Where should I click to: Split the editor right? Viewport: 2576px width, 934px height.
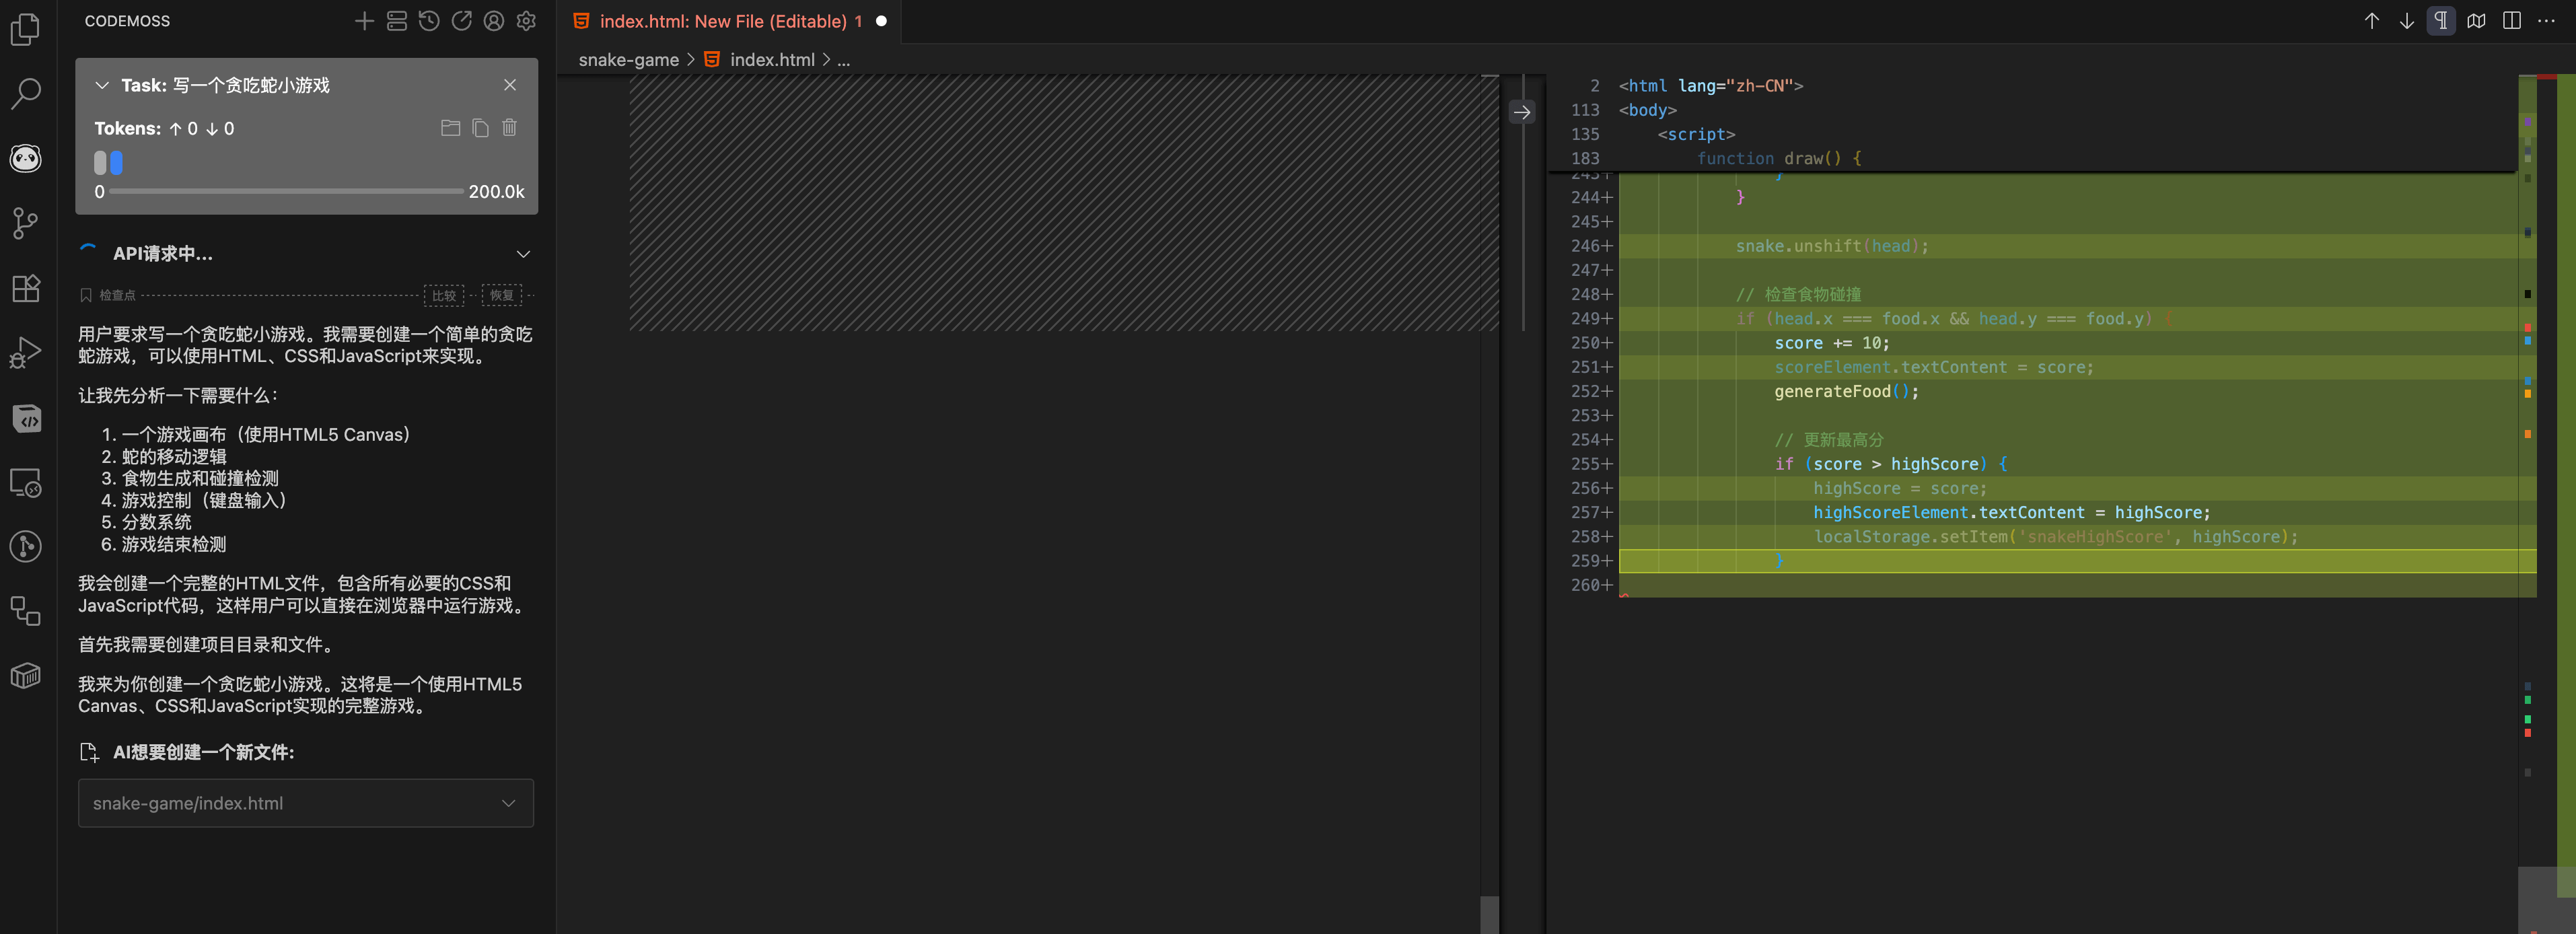(2512, 21)
